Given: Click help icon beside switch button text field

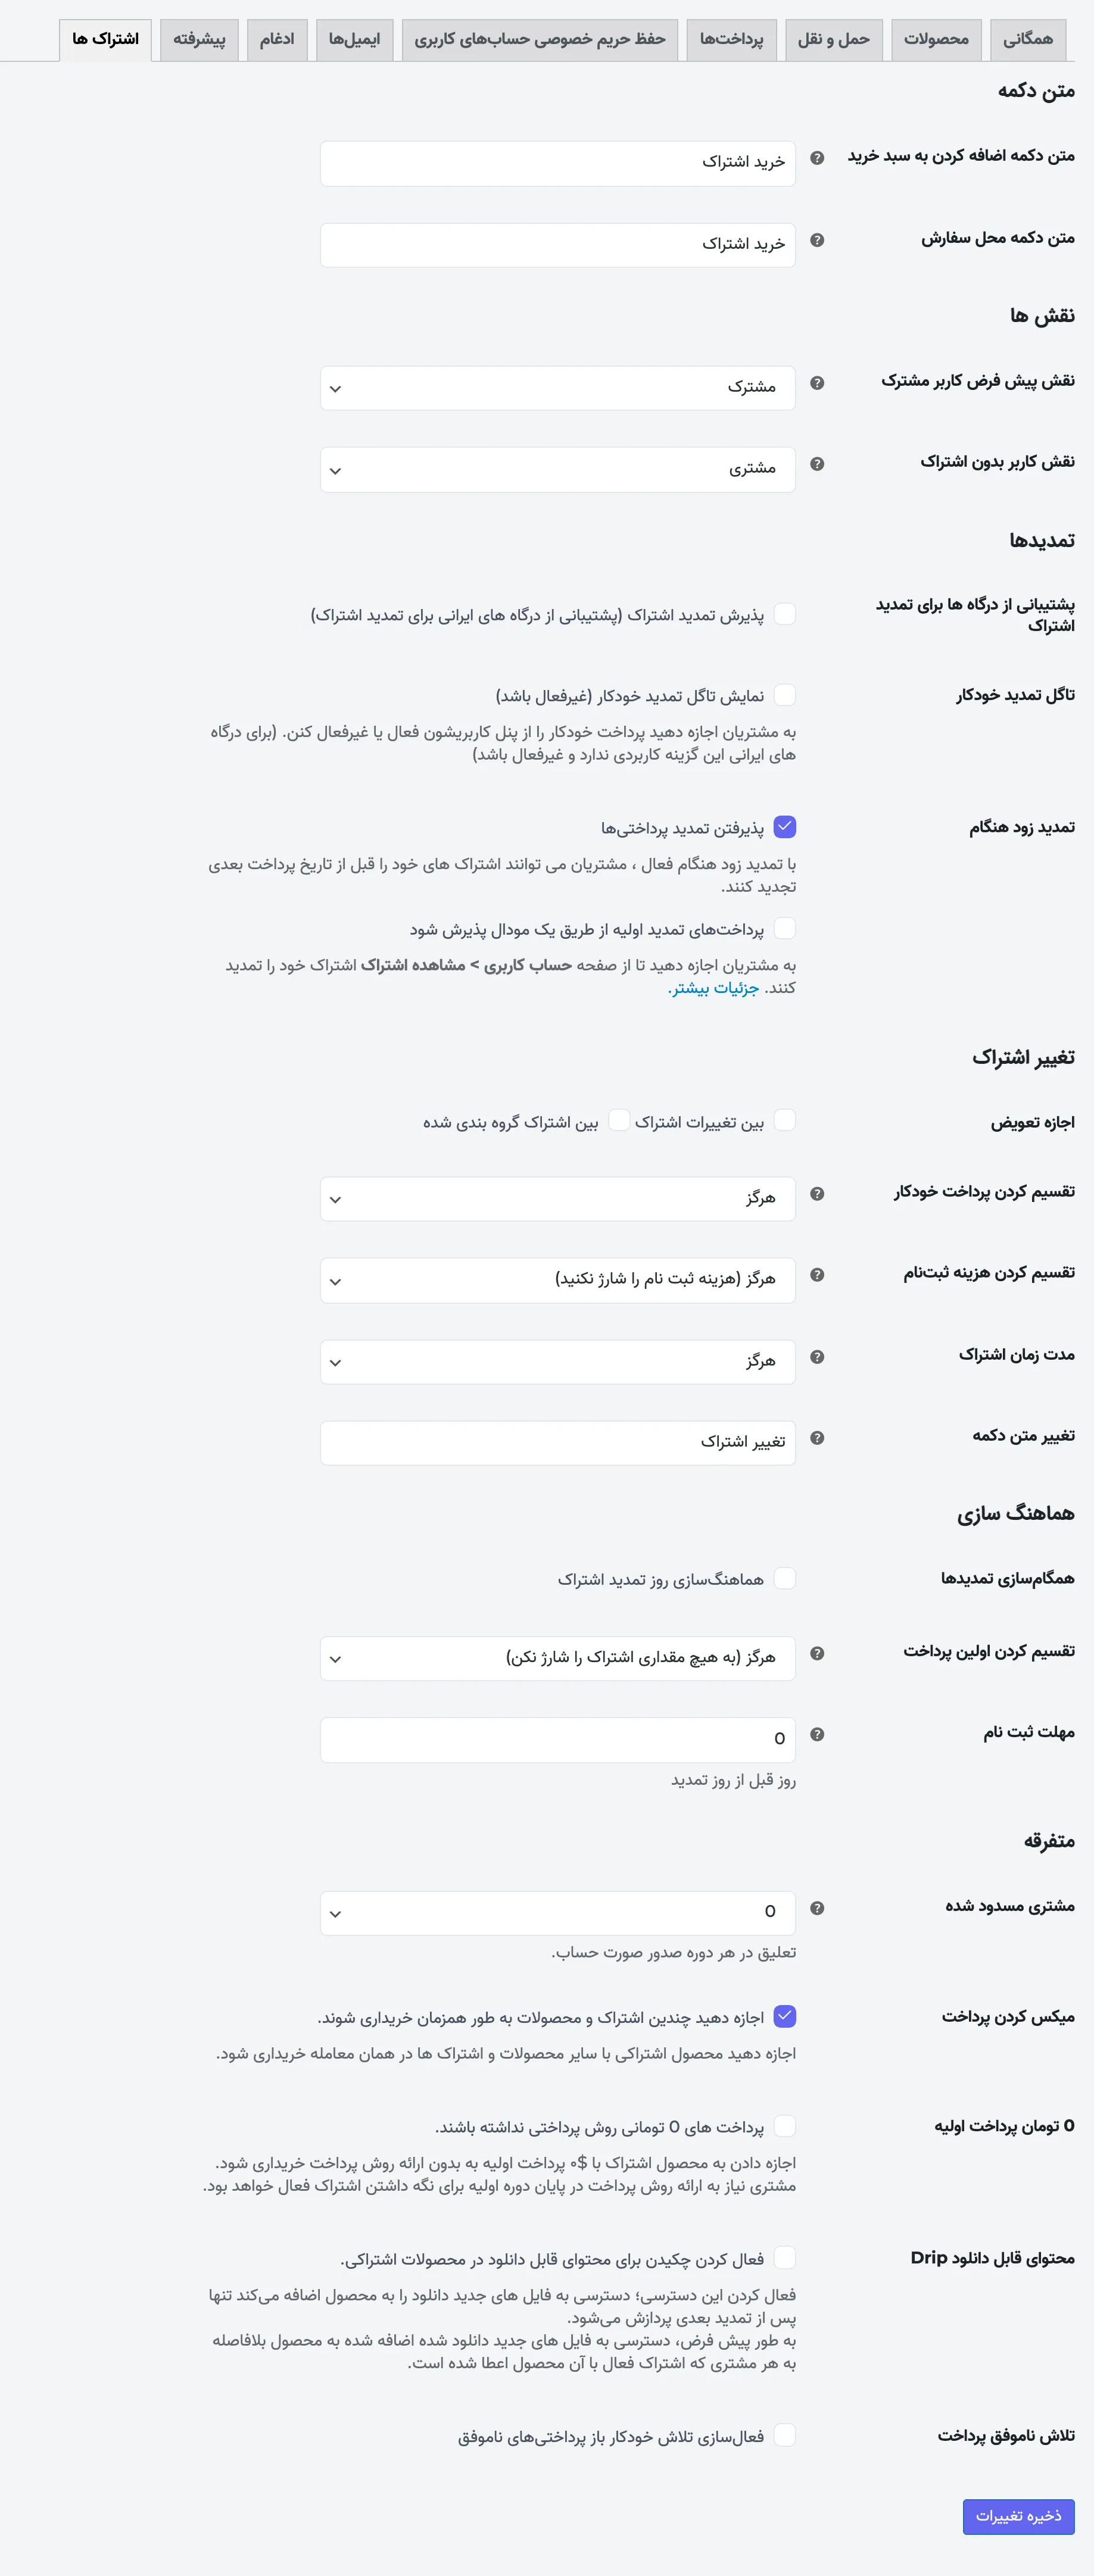Looking at the screenshot, I should [x=817, y=1438].
